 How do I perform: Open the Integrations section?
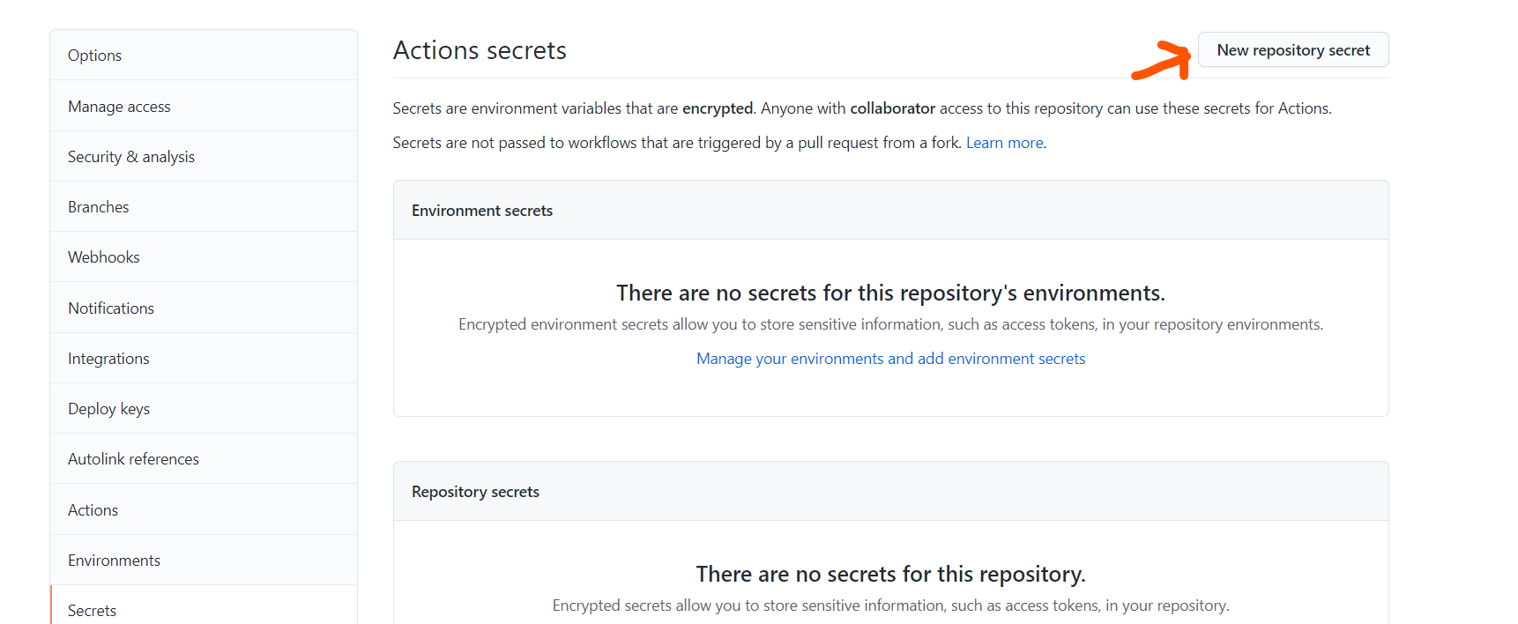pos(108,359)
